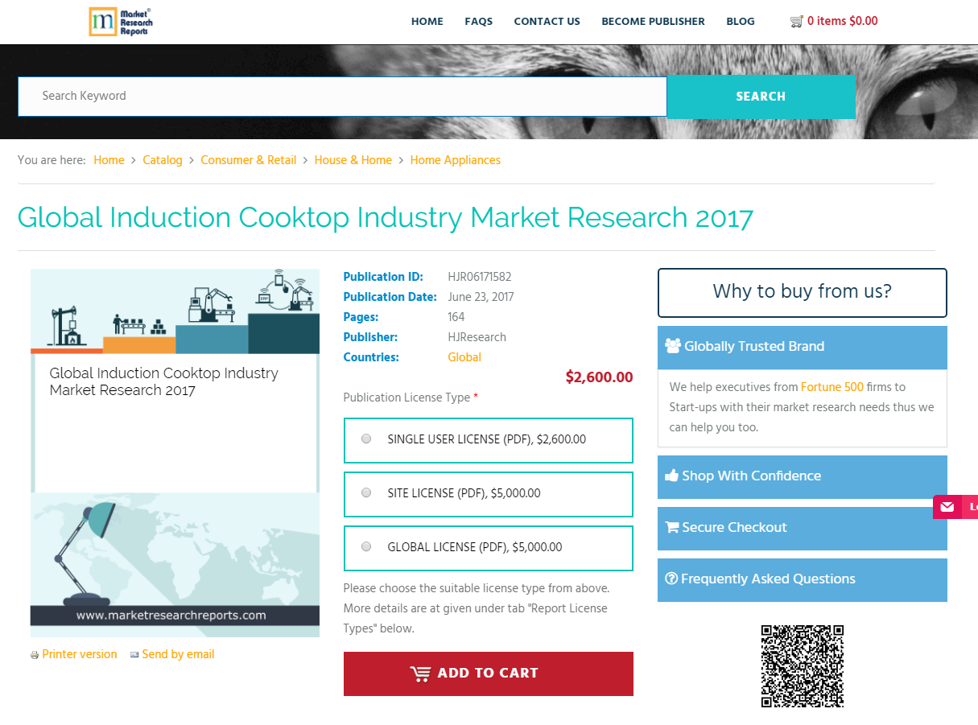This screenshot has height=725, width=978.
Task: Click the cart icon on Secure Checkout
Action: coord(672,527)
